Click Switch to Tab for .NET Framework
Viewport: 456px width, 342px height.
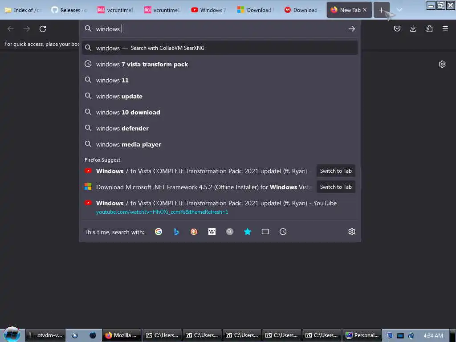pyautogui.click(x=336, y=187)
